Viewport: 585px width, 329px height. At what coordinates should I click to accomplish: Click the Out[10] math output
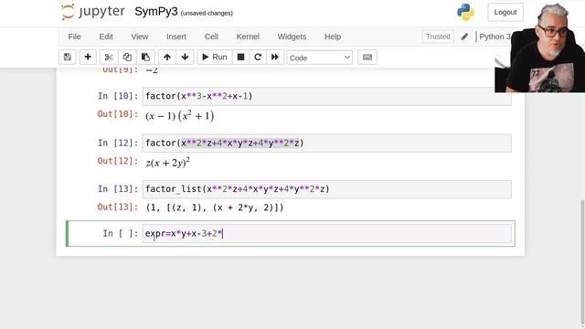tap(180, 116)
